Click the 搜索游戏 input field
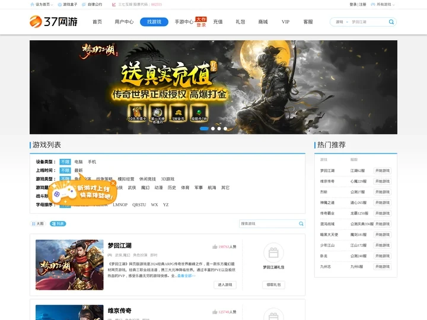 [x=269, y=223]
